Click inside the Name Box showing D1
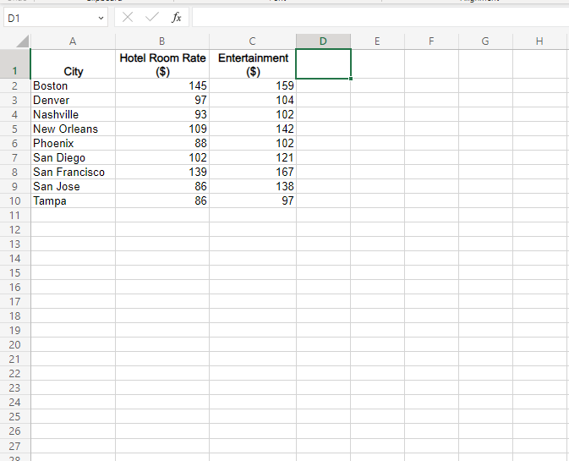The width and height of the screenshot is (569, 461). 50,18
